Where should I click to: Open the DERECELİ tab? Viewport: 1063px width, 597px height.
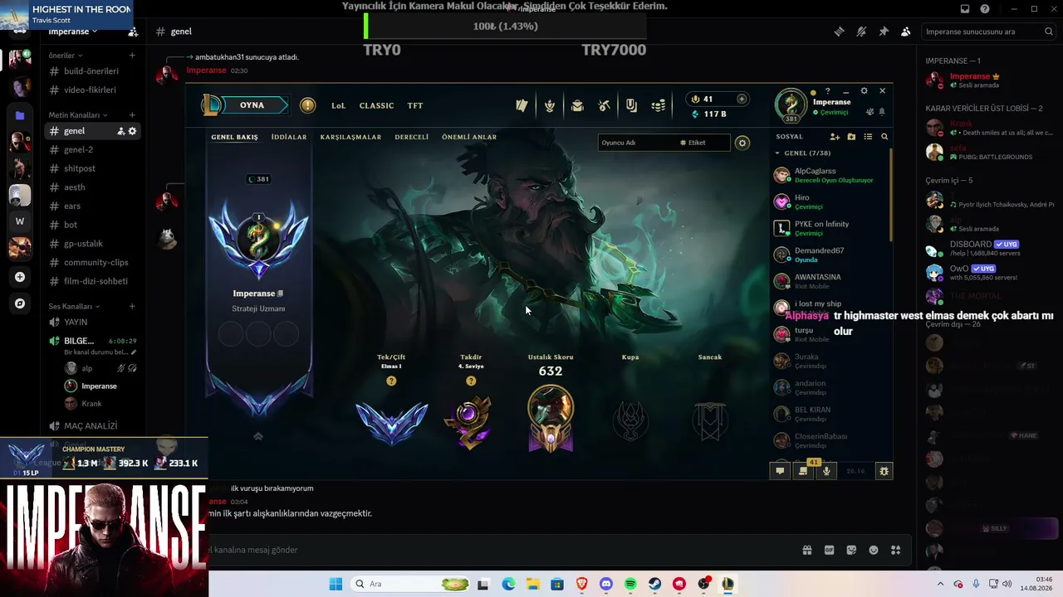click(x=412, y=137)
